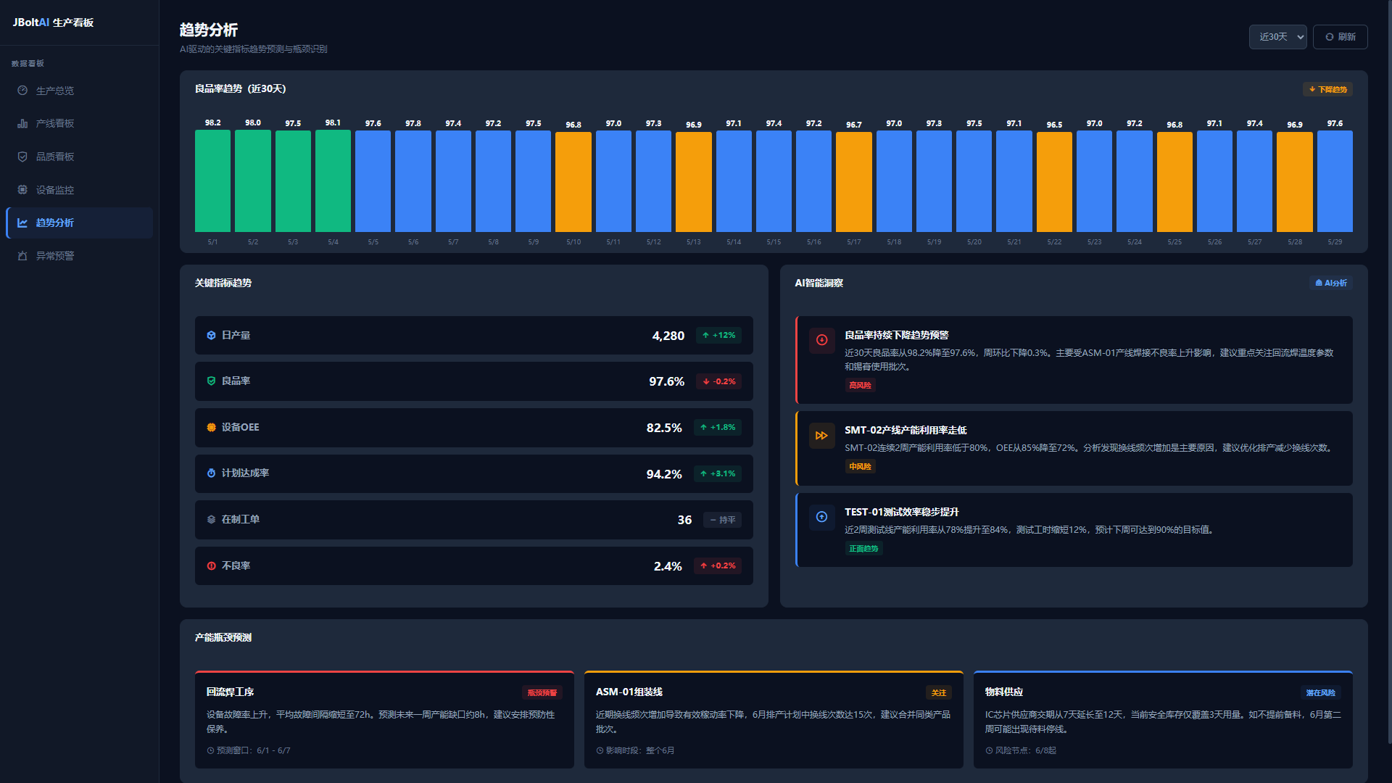Click the 不良率 warning icon
The image size is (1392, 783).
coord(211,565)
